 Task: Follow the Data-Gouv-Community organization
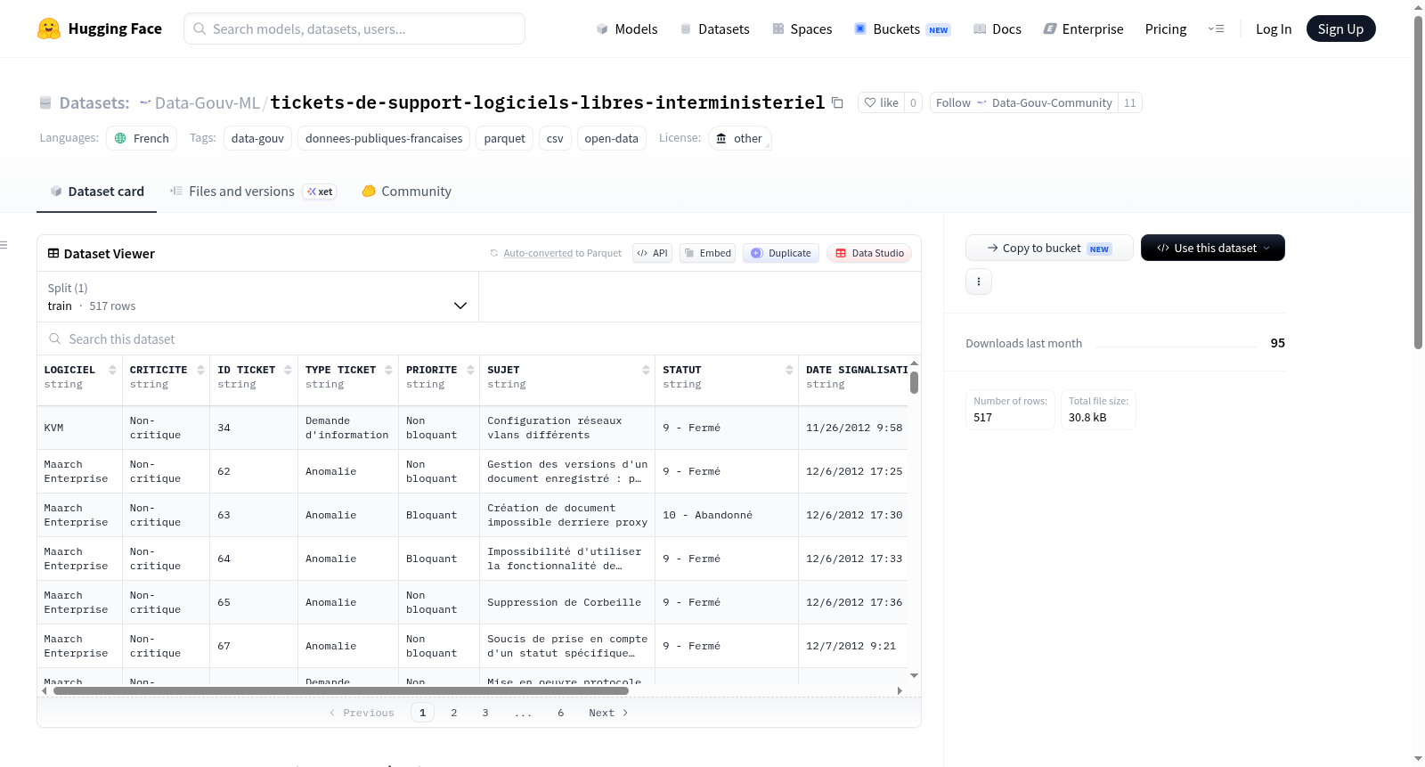click(x=953, y=102)
